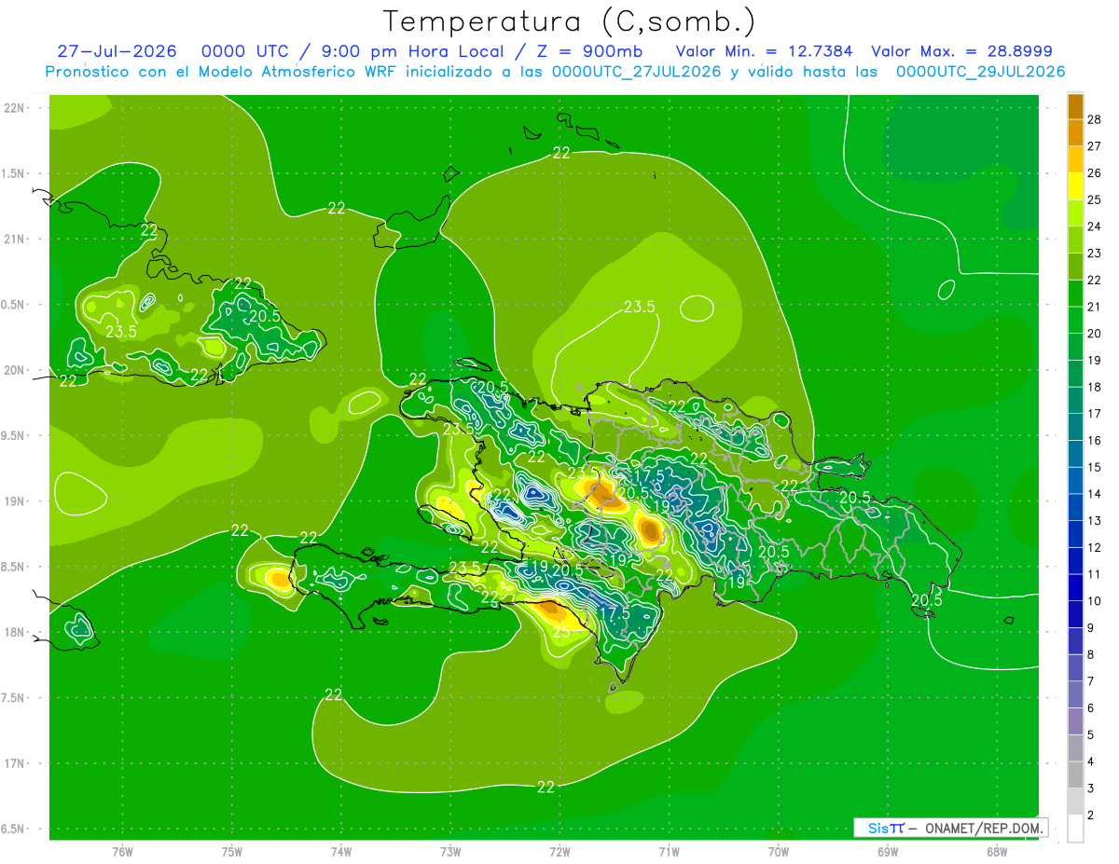Viewport: 1119px width, 864px height.
Task: Click the topmost dark-orange swatch of the color bar
Action: click(1075, 106)
